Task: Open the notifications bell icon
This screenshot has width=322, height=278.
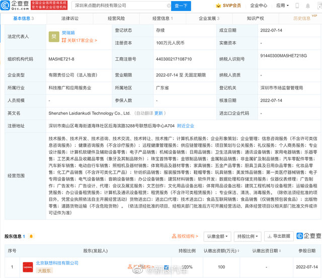Action: [x=307, y=6]
